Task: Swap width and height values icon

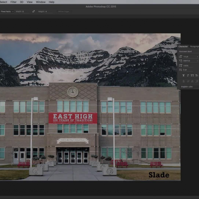Action: (x=33, y=12)
